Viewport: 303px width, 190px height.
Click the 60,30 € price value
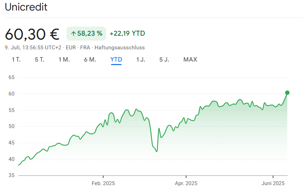click(32, 34)
